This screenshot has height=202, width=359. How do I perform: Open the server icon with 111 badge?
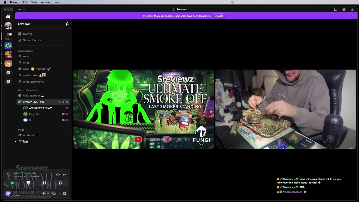tap(8, 54)
